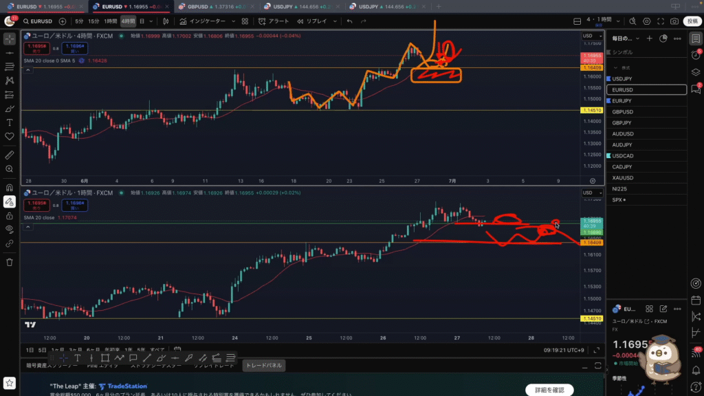Start the リプレイ bar replay

[x=312, y=21]
